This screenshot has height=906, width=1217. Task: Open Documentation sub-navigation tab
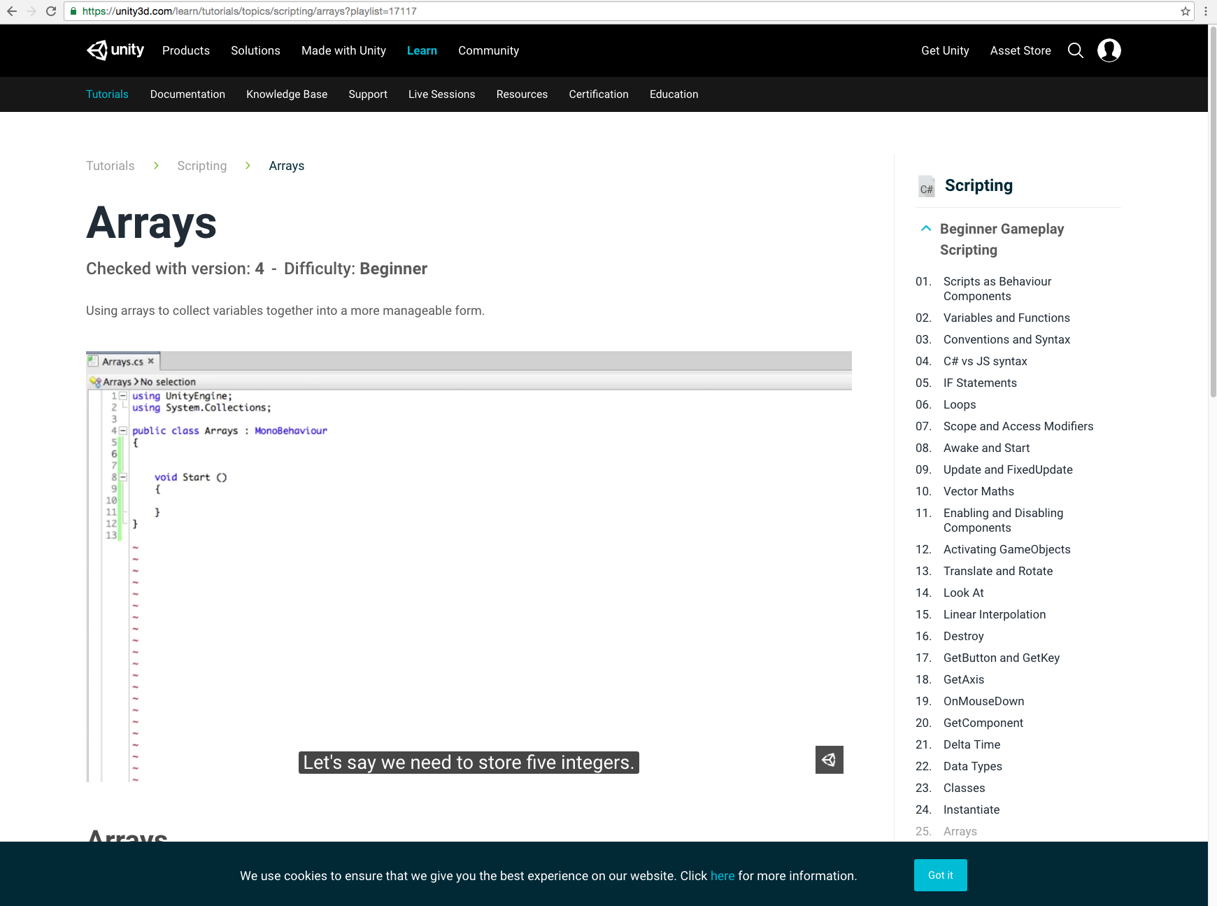pos(187,94)
